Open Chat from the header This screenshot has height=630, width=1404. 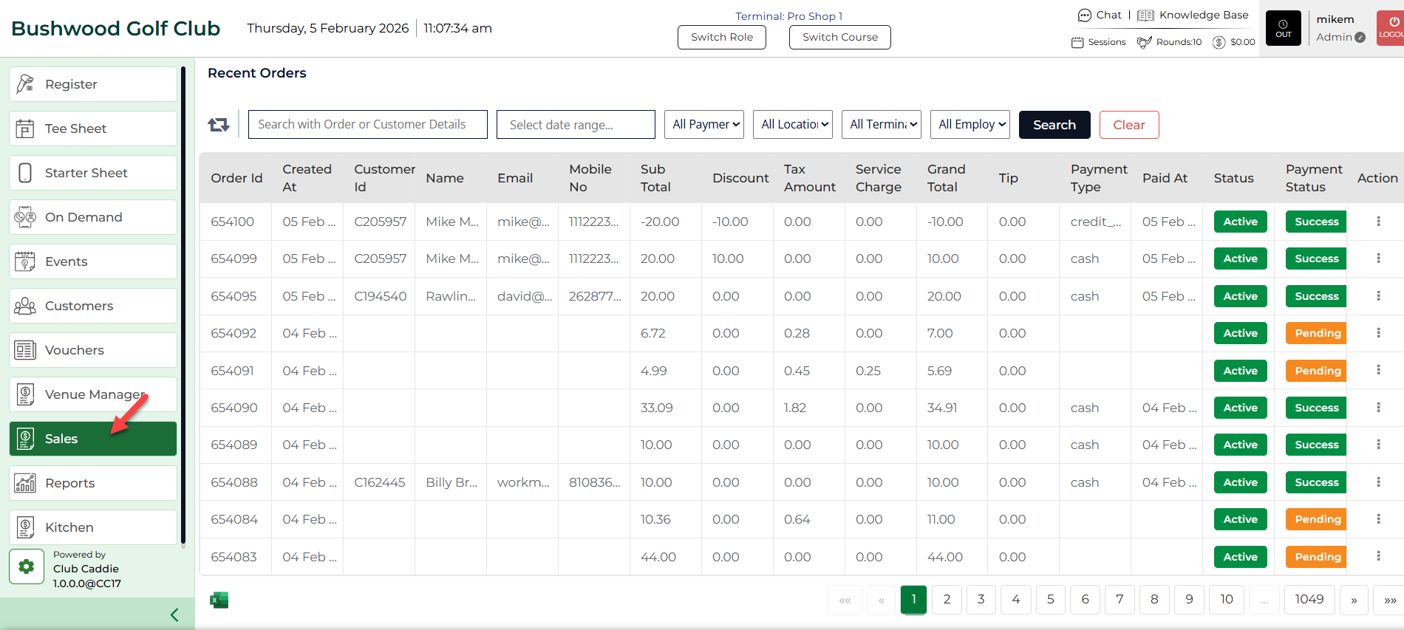point(1100,15)
